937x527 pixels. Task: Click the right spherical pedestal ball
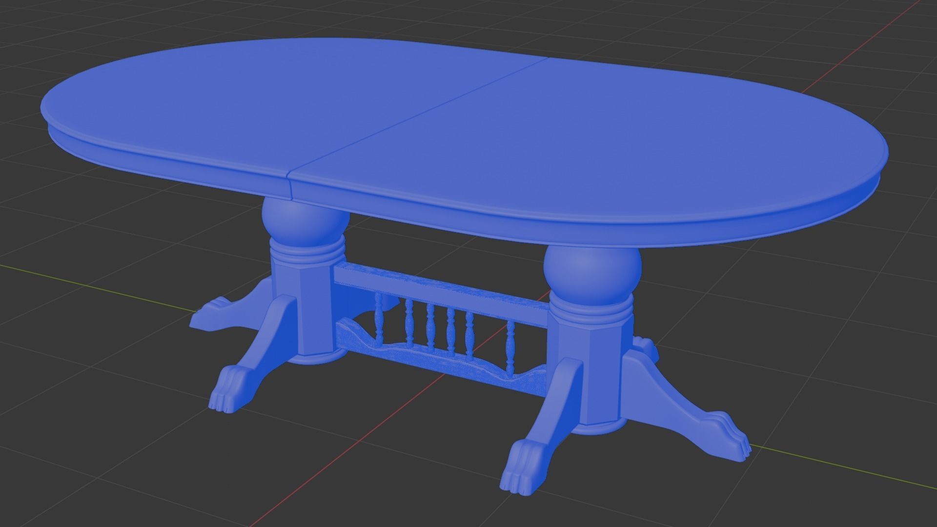tap(592, 275)
